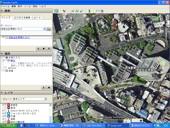Switch to the ルート tab
Viewport: 170px width, 128px height.
pyautogui.click(x=37, y=18)
